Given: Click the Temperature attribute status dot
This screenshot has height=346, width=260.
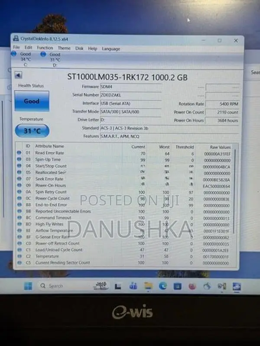Looking at the screenshot, I should [19, 256].
